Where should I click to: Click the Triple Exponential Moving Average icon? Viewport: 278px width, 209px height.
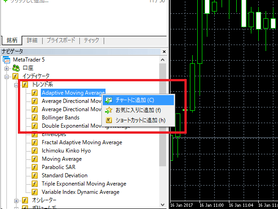point(34,184)
